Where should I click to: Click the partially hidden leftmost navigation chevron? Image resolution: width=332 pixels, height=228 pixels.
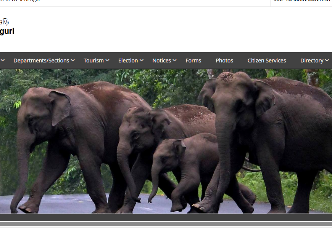tap(3, 61)
